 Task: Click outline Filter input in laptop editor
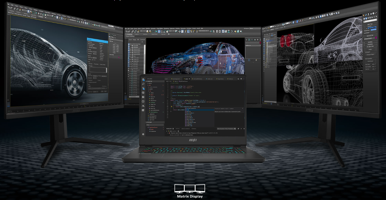[155, 125]
